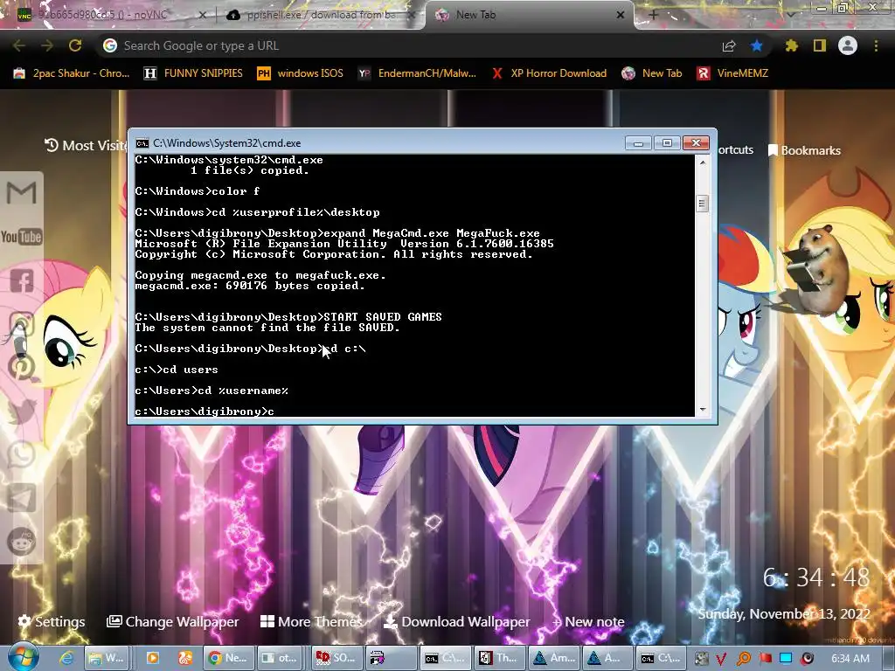
Task: Close the New Tab tab
Action: click(621, 15)
